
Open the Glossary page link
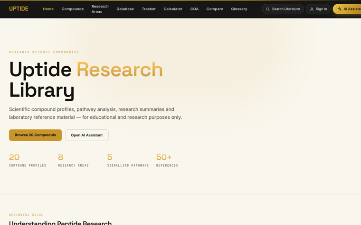point(239,9)
